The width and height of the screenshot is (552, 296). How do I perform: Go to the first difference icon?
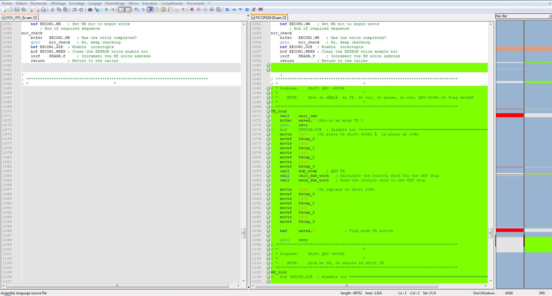[x=227, y=9]
